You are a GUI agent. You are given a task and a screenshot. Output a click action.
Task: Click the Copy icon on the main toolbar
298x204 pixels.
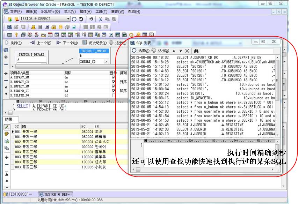click(108, 19)
